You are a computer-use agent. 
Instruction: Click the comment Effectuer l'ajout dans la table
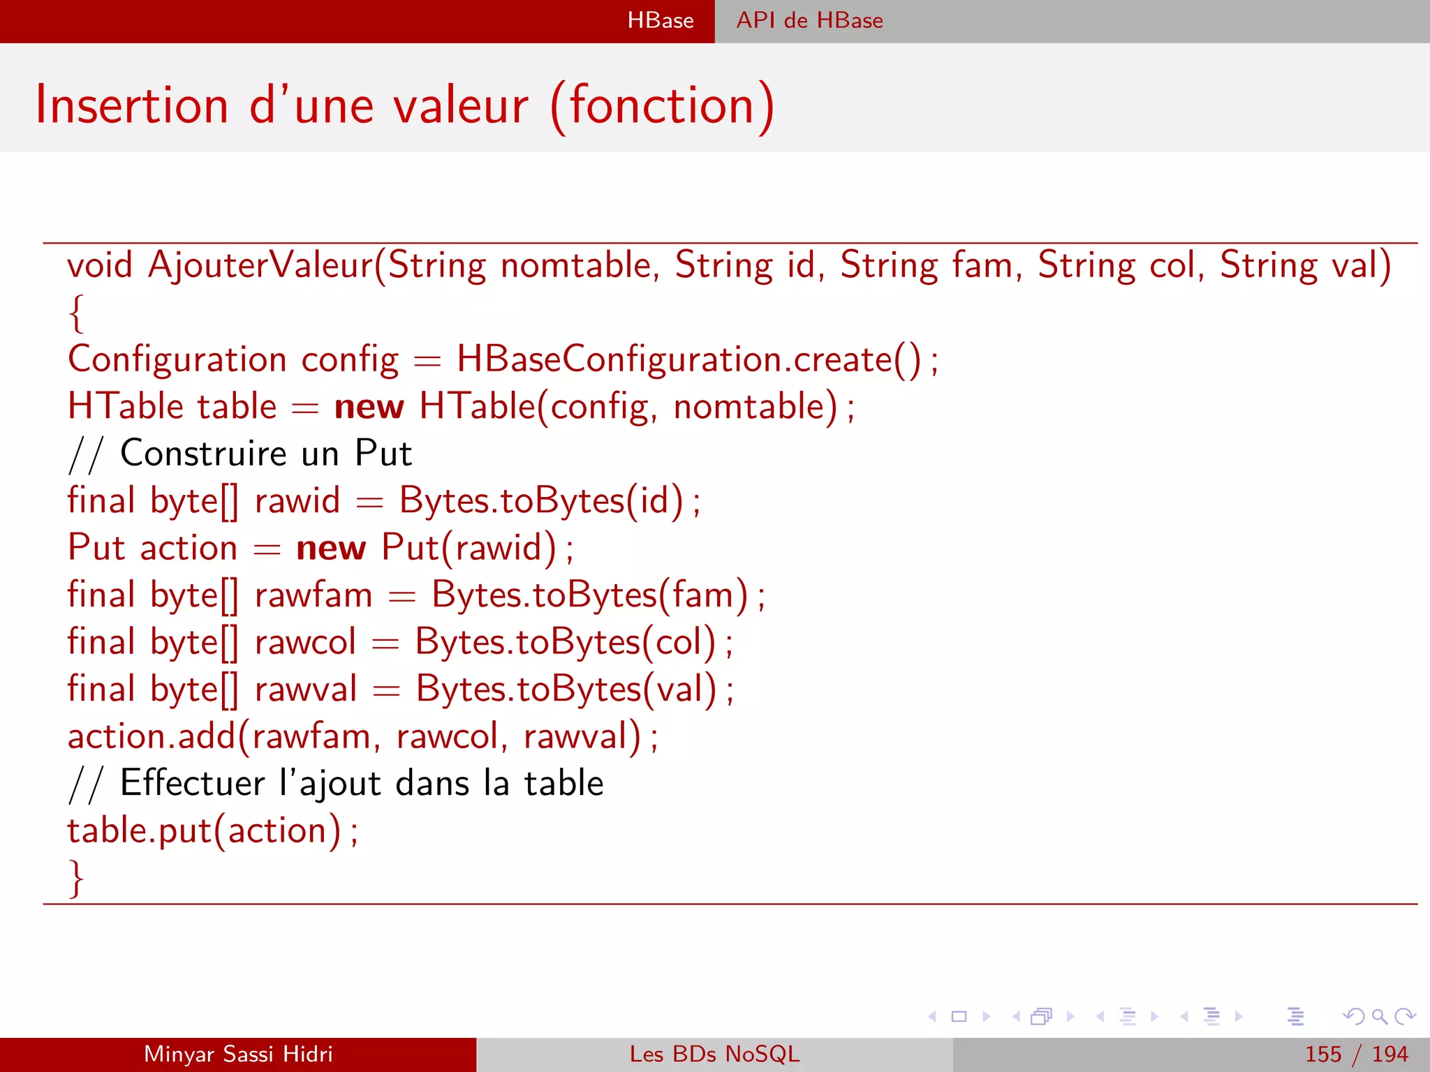pos(336,782)
